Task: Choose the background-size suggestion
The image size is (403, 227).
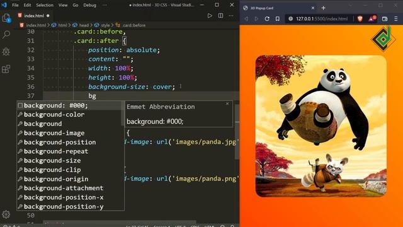Action: (70, 161)
